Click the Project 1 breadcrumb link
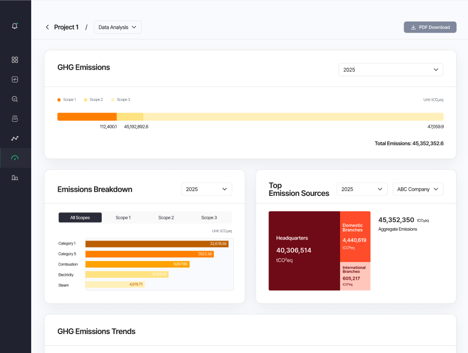This screenshot has width=468, height=353. tap(66, 27)
